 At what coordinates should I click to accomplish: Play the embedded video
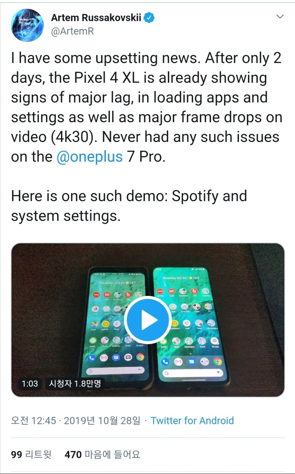(x=147, y=320)
